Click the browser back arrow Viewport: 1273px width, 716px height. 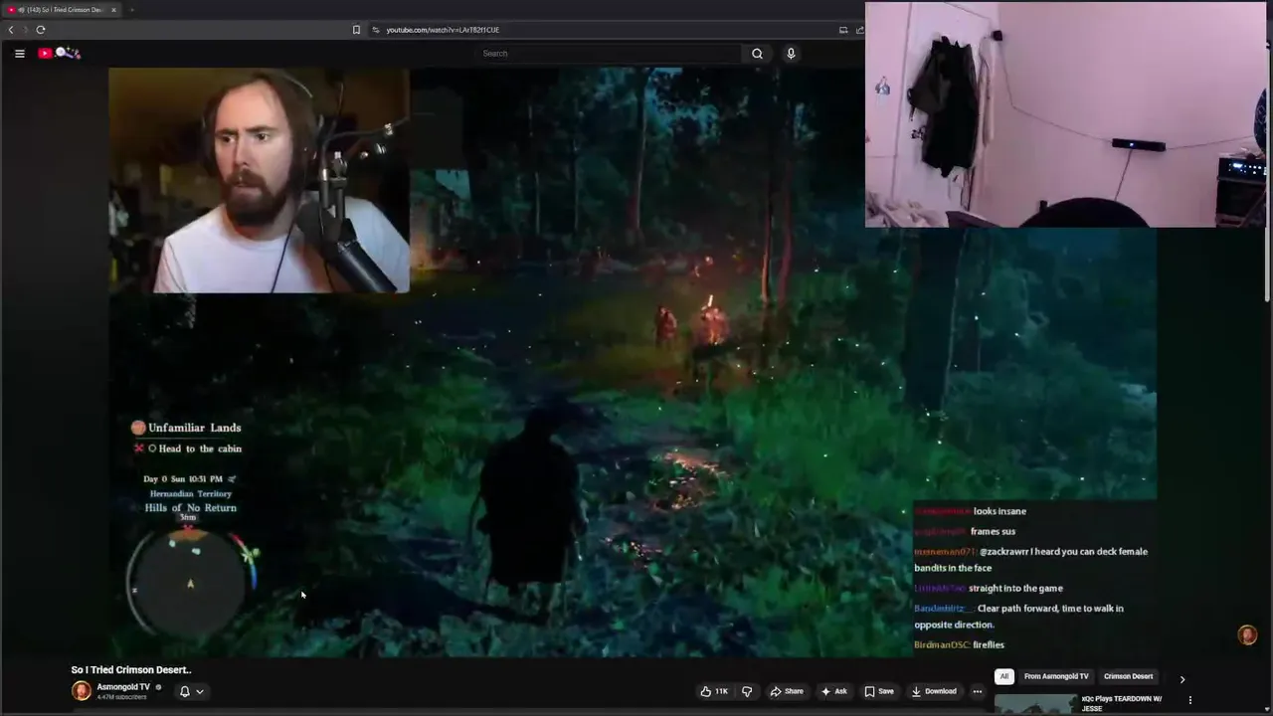pos(11,30)
